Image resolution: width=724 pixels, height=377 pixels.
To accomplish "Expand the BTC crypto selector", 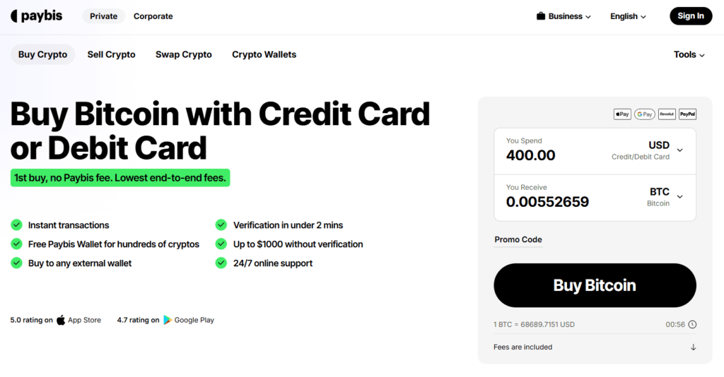I will coord(679,196).
